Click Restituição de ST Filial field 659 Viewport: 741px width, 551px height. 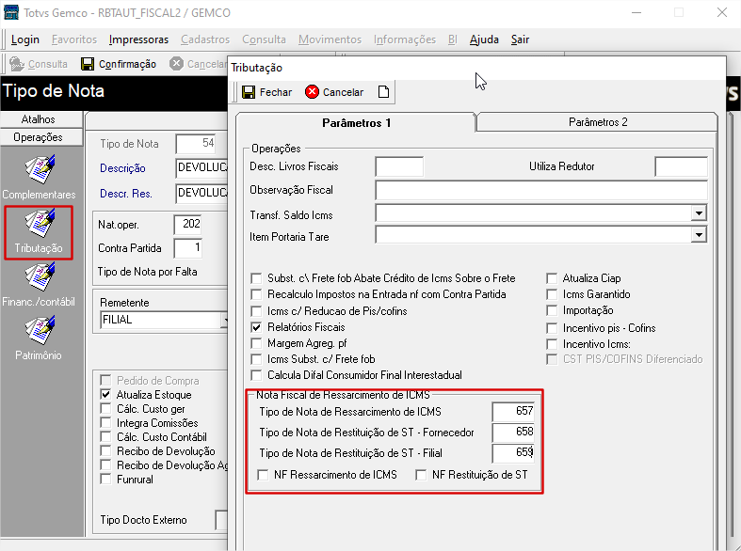513,453
